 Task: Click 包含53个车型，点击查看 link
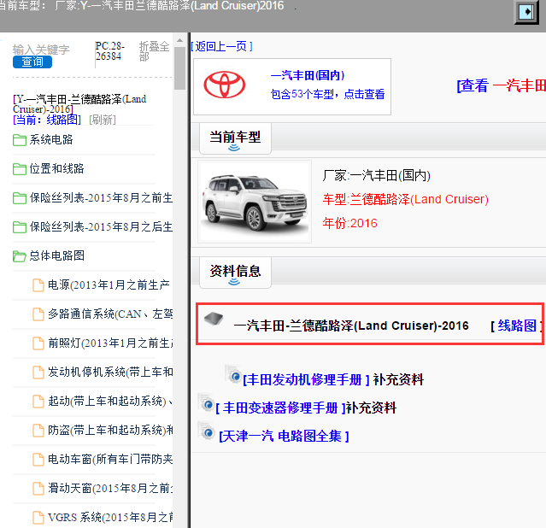click(x=327, y=94)
